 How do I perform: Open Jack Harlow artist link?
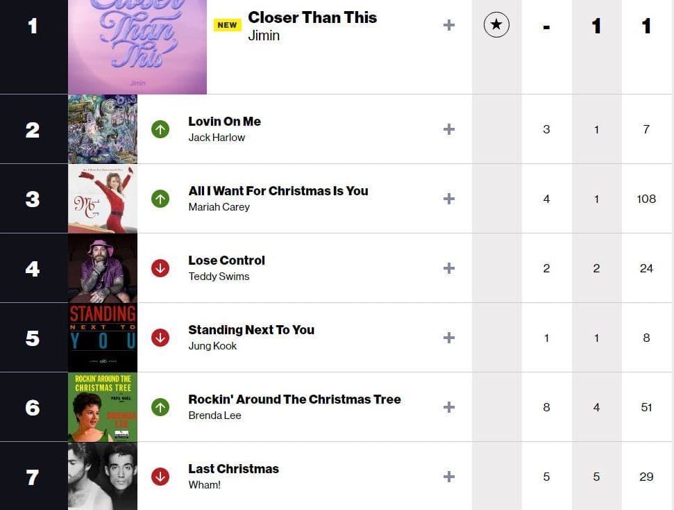(x=217, y=138)
